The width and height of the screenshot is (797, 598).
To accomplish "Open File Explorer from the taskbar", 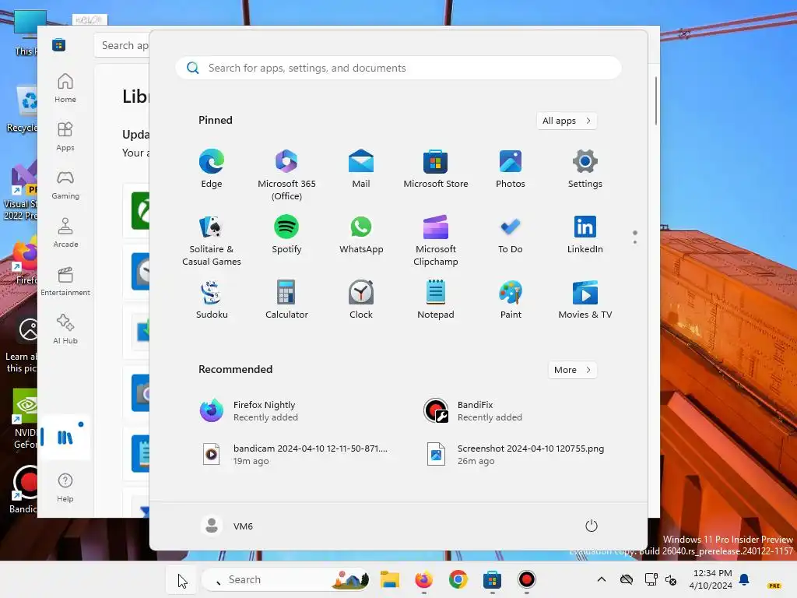I will coord(390,579).
